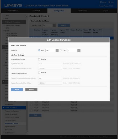This screenshot has width=118, height=139.
Task: Expand QoS Statistics tree arrow
Action: 4,133
